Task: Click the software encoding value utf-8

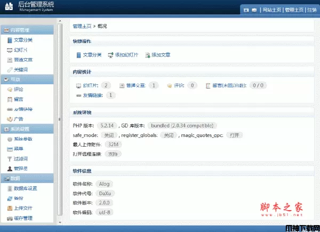Action: [x=105, y=212]
